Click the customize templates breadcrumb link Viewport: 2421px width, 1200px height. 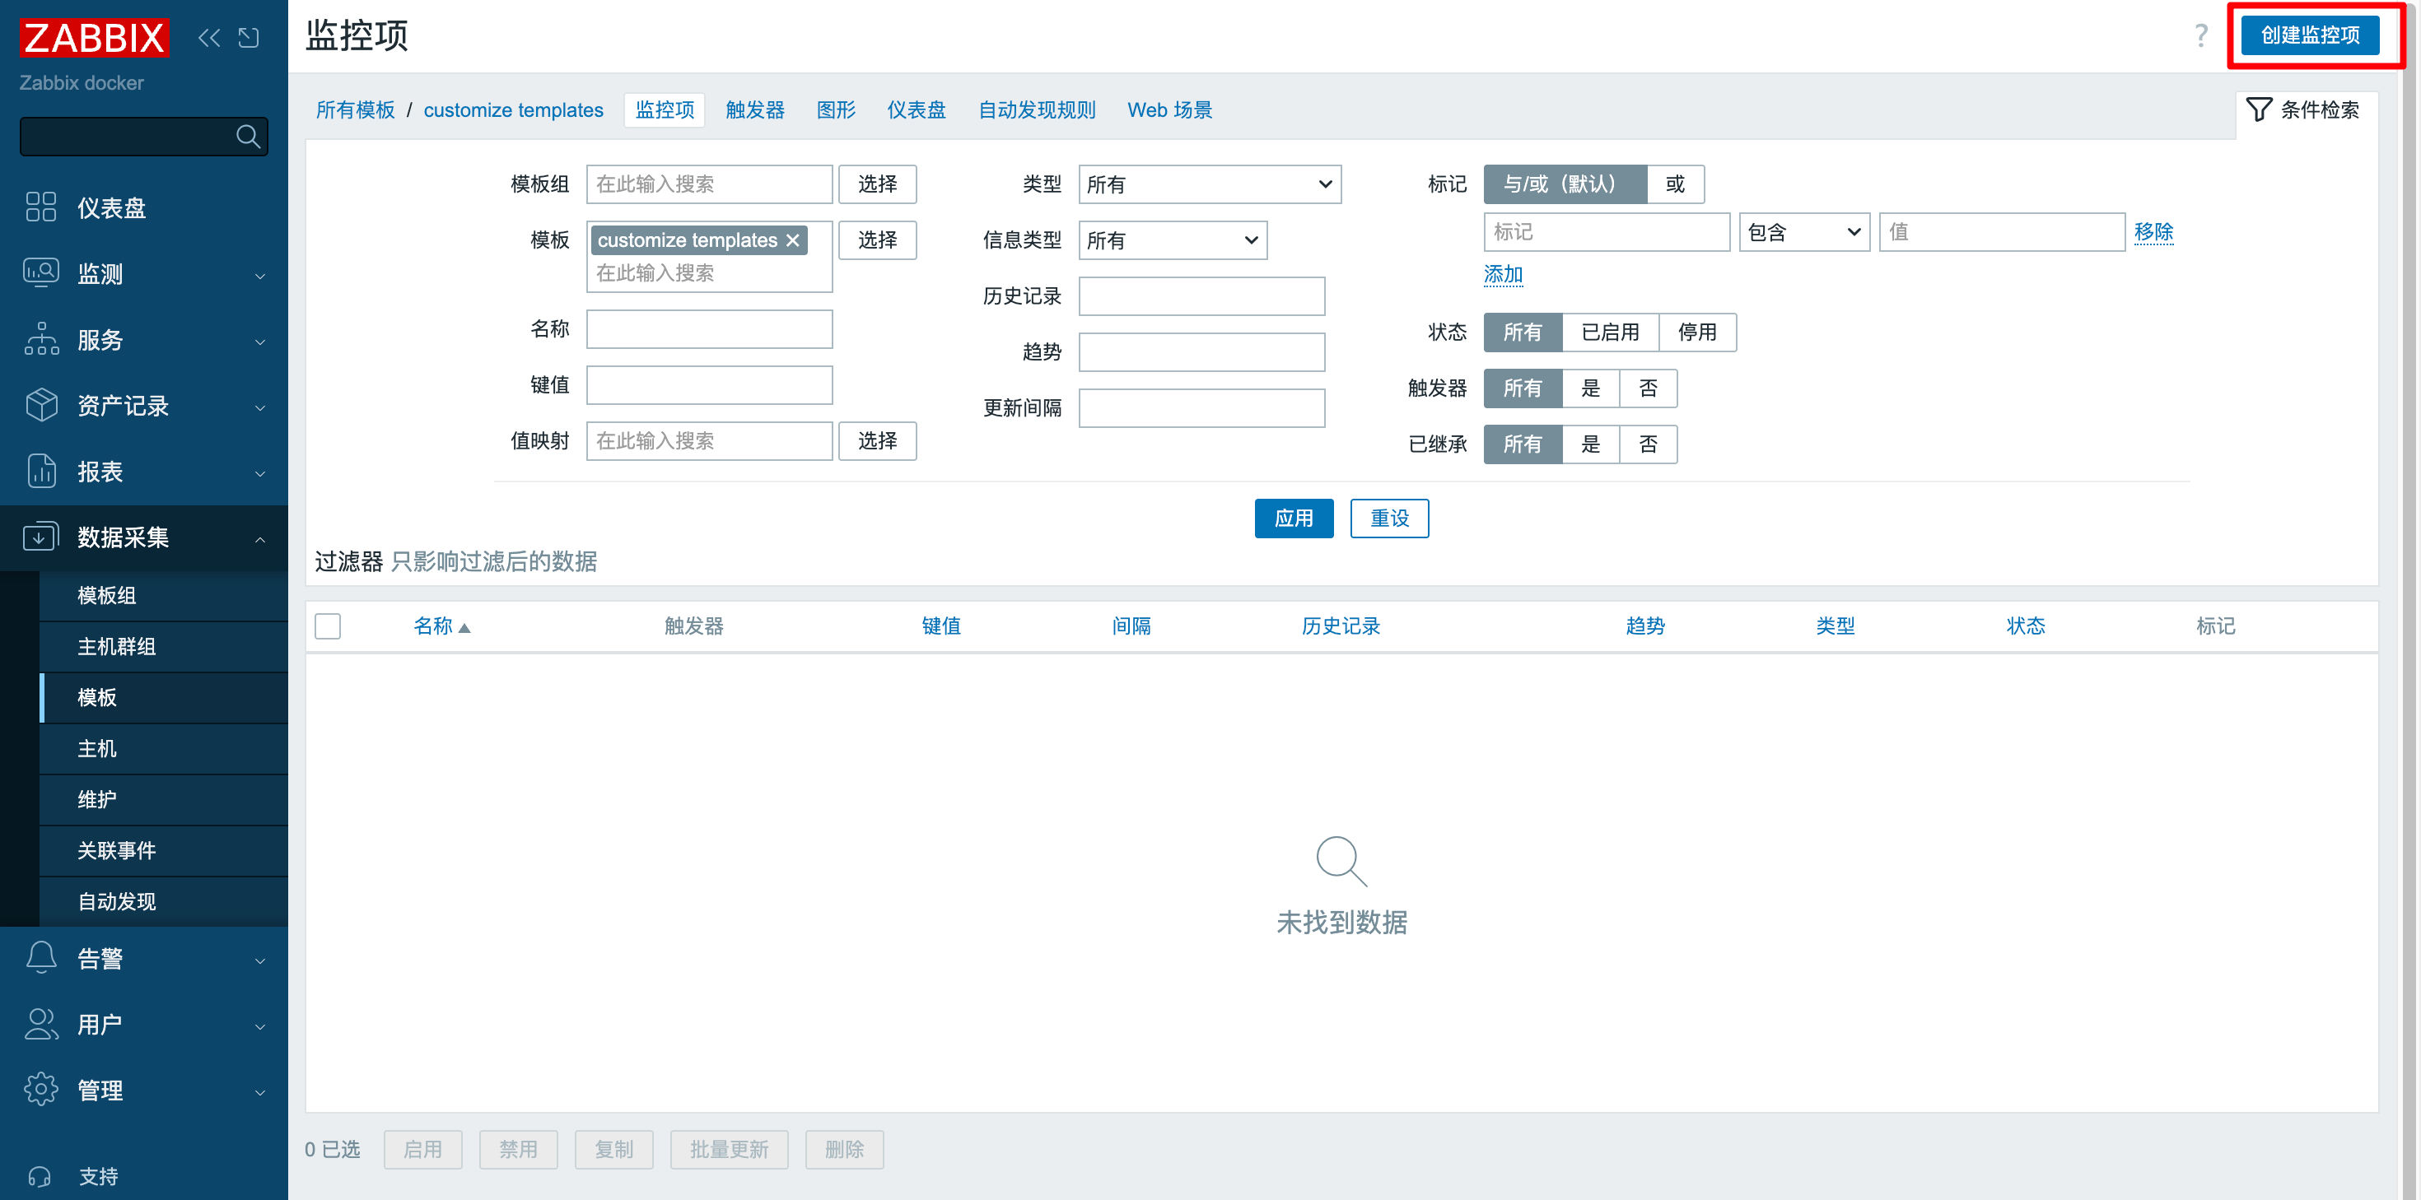click(x=513, y=110)
